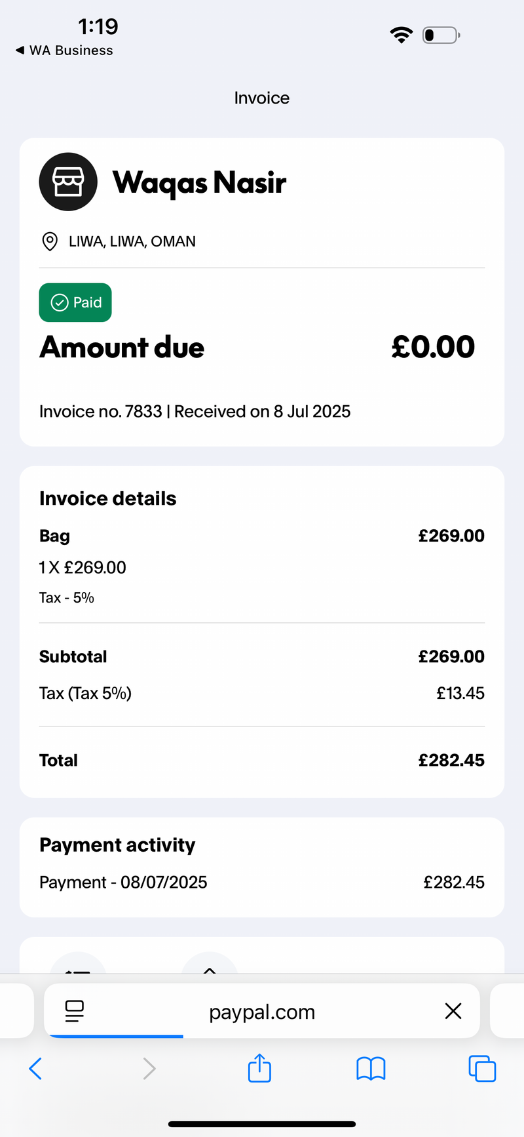
Task: Stop loading with the X icon
Action: point(453,1011)
